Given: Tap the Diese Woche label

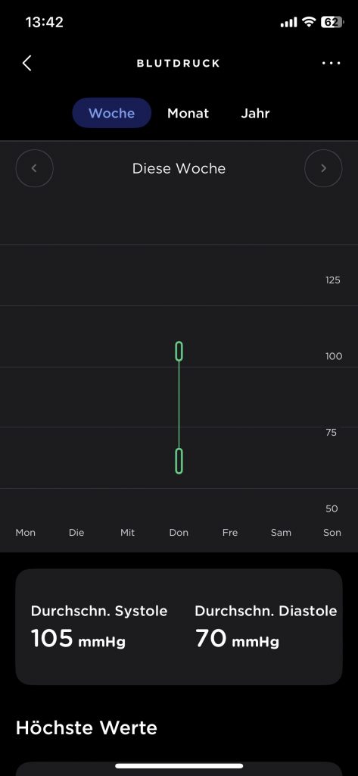Looking at the screenshot, I should 179,168.
